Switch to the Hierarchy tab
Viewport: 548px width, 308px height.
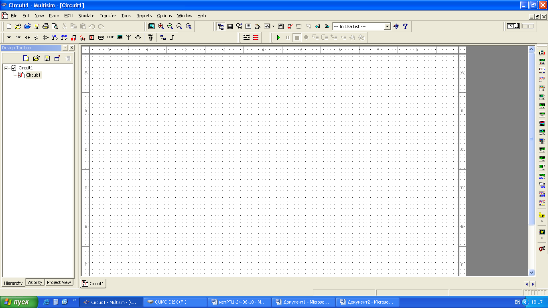pos(13,283)
